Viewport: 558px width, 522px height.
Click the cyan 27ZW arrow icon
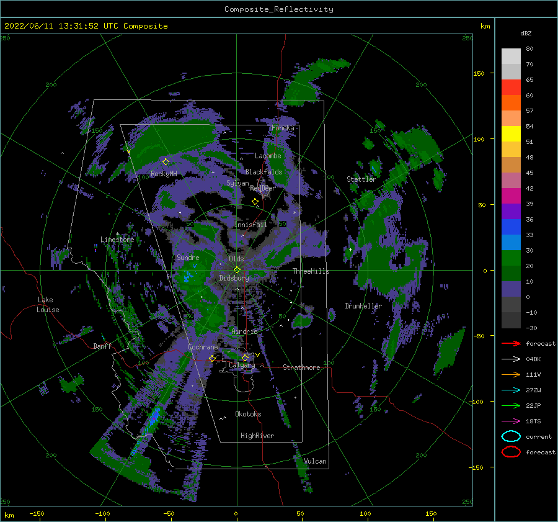pyautogui.click(x=511, y=390)
